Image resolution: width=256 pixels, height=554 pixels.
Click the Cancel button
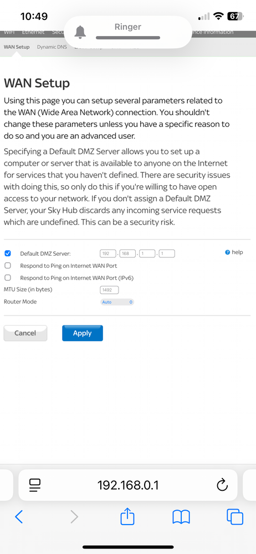[25, 333]
